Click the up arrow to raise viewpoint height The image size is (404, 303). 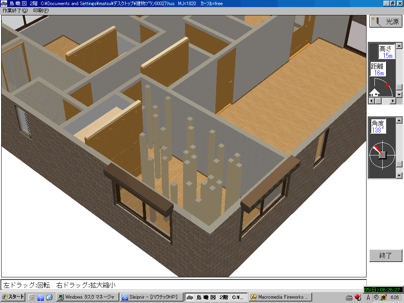(399, 46)
